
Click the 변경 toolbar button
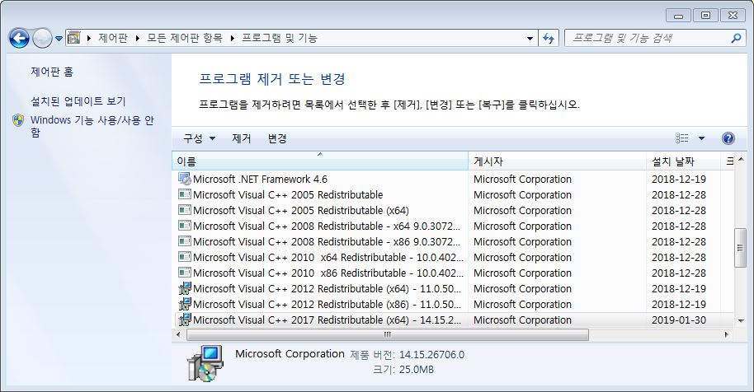coord(277,138)
